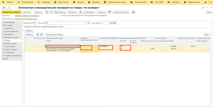The height and width of the screenshot is (107, 213).
Task: Open calculator for Курс валюты field
Action: [115, 23]
